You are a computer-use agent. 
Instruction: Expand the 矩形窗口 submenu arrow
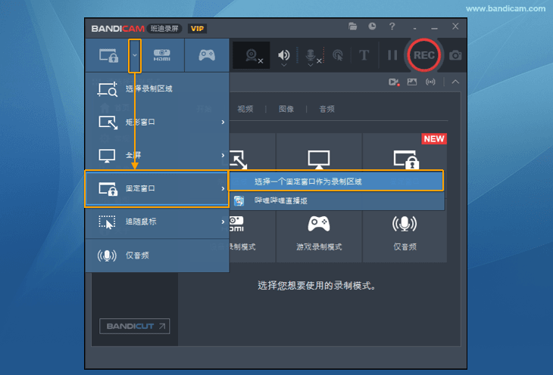[x=223, y=122]
